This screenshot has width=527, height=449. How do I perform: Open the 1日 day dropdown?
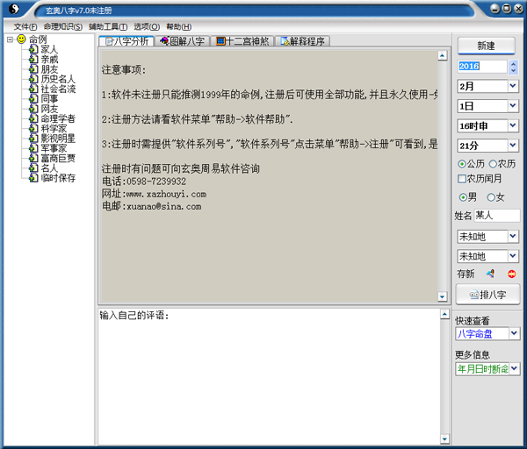click(x=513, y=106)
